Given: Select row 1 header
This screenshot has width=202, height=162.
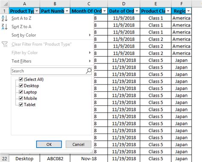Looking at the screenshot, I should click(x=4, y=11).
